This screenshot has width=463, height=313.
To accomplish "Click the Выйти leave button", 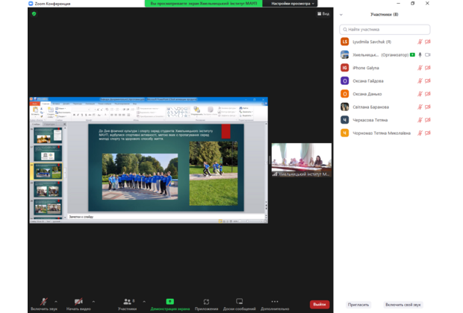I will pyautogui.click(x=320, y=304).
